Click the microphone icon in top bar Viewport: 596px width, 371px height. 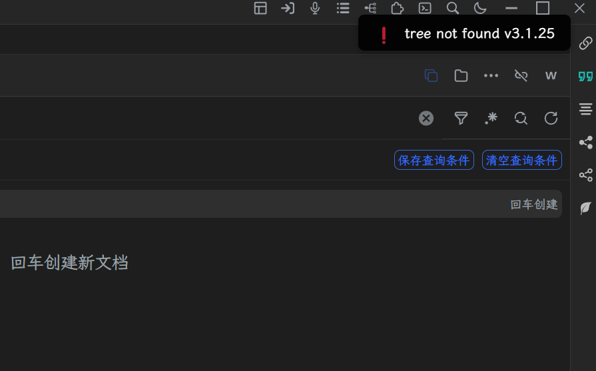[x=315, y=8]
